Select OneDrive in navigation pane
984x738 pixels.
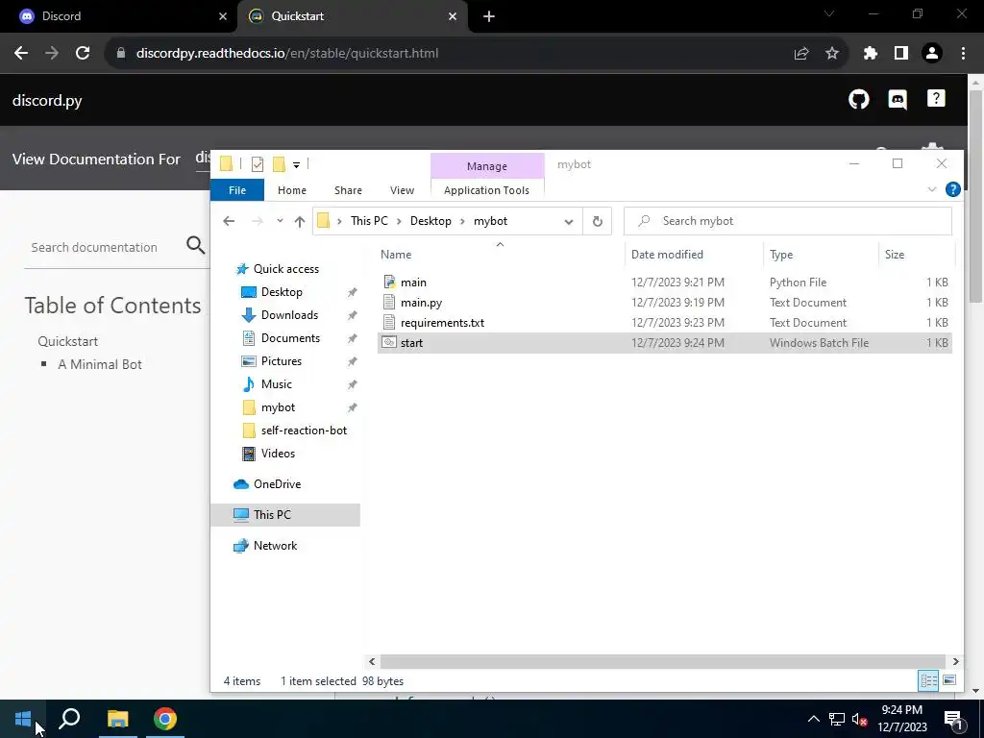coord(277,484)
